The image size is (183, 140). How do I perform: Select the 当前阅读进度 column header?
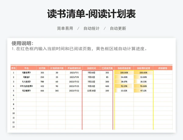pos(124,68)
